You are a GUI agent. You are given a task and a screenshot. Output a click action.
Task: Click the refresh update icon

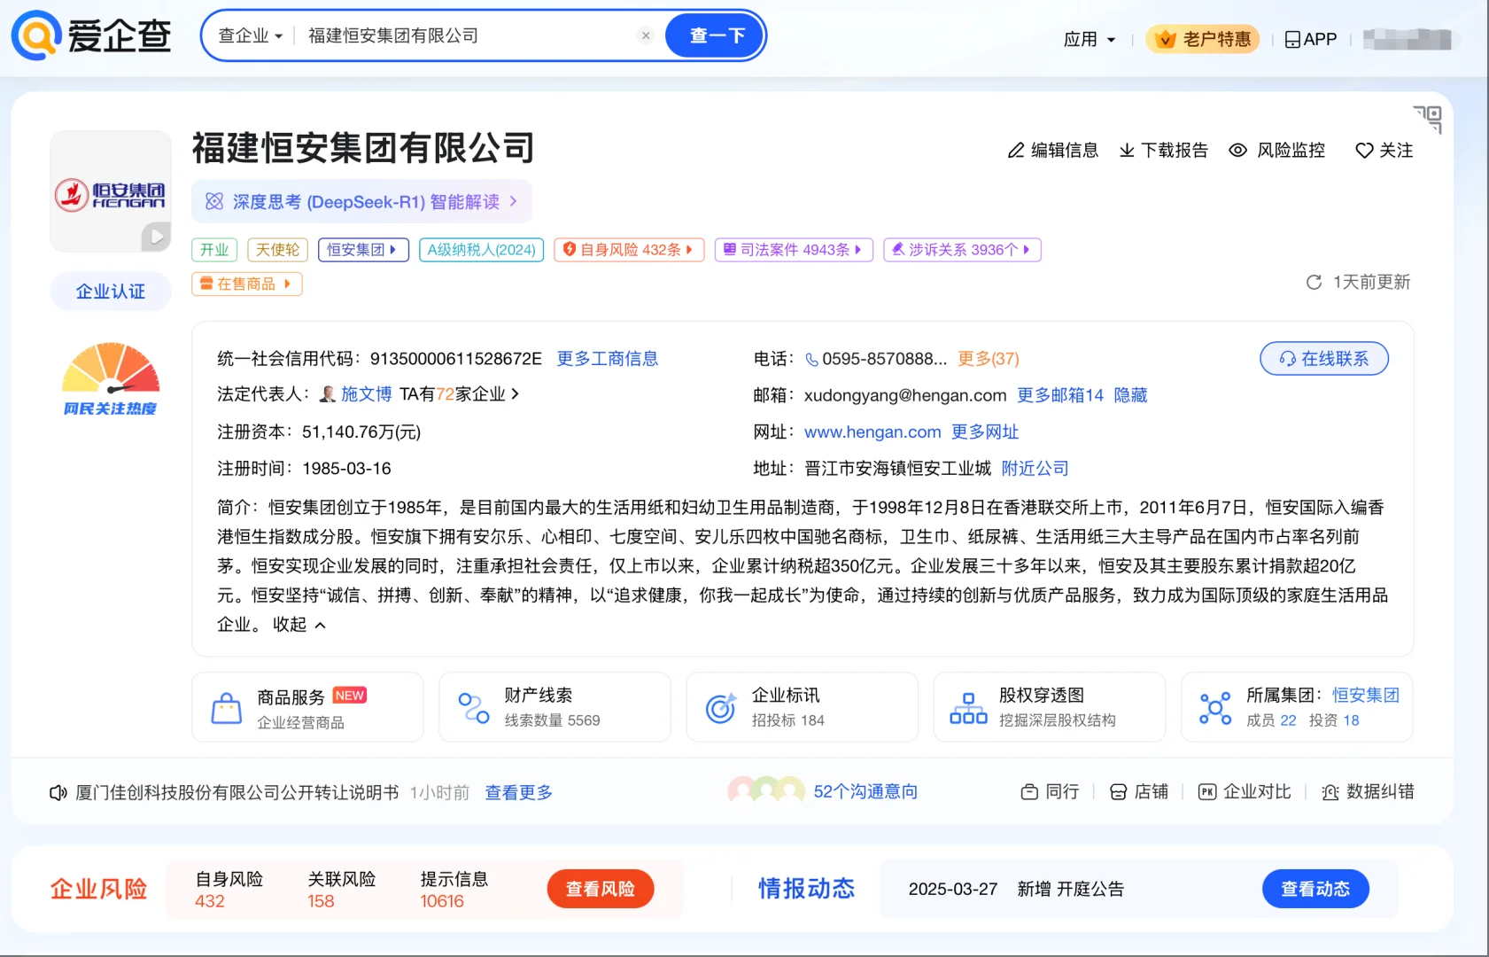[x=1315, y=282]
